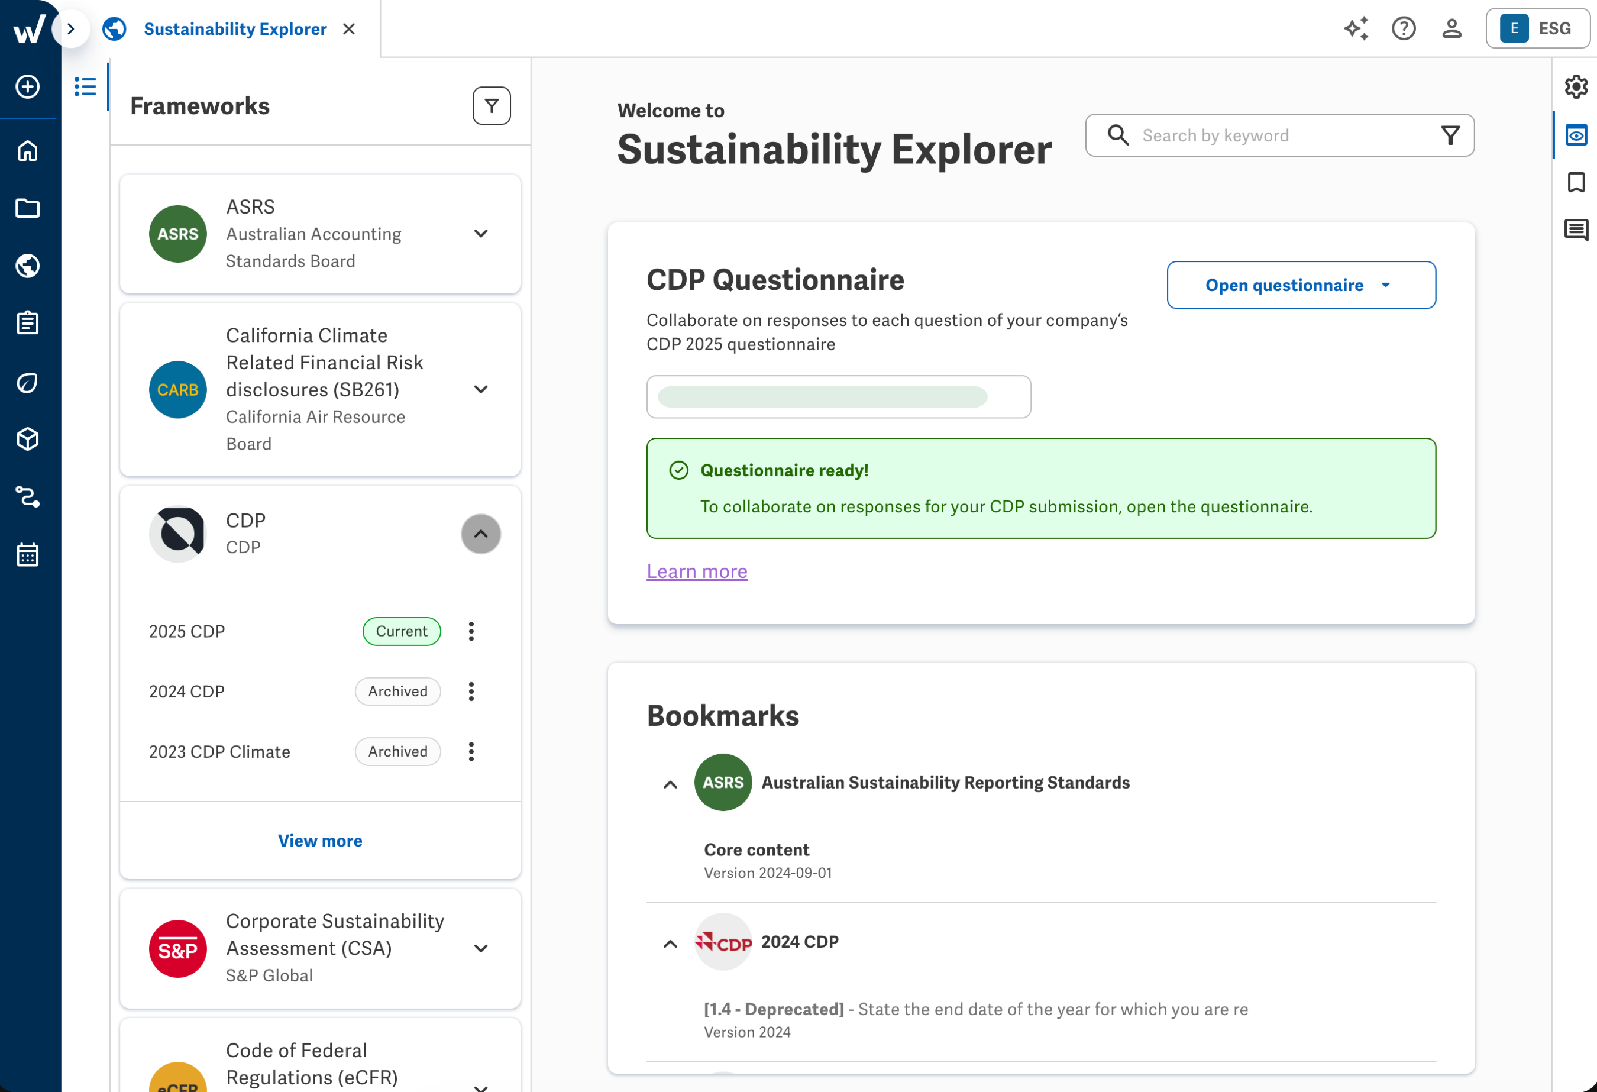Image resolution: width=1597 pixels, height=1092 pixels.
Task: Expand the Corporate Sustainability Assessment card
Action: [481, 949]
